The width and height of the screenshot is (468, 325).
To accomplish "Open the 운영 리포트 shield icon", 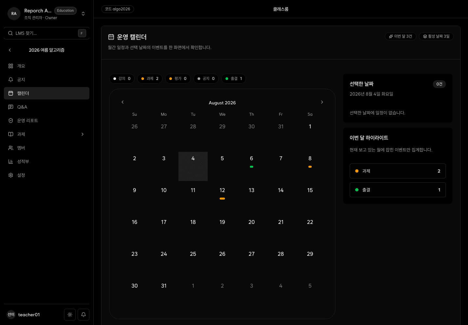I will coord(11,121).
